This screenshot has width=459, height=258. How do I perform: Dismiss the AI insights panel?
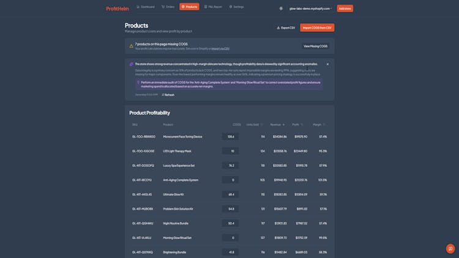327,64
